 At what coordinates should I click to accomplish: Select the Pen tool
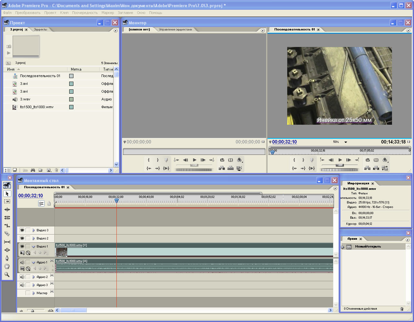tap(7, 258)
